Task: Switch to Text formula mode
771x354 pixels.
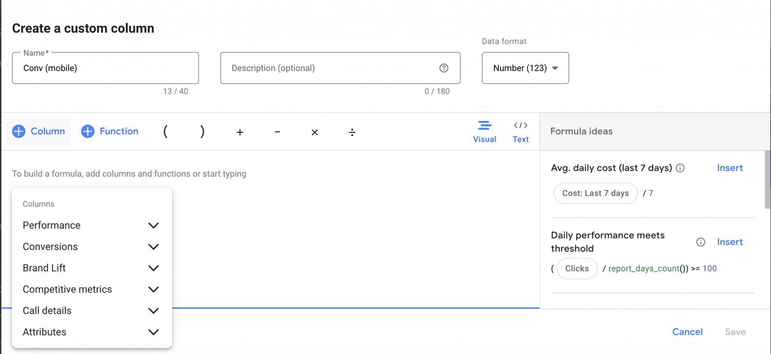Action: pos(521,132)
